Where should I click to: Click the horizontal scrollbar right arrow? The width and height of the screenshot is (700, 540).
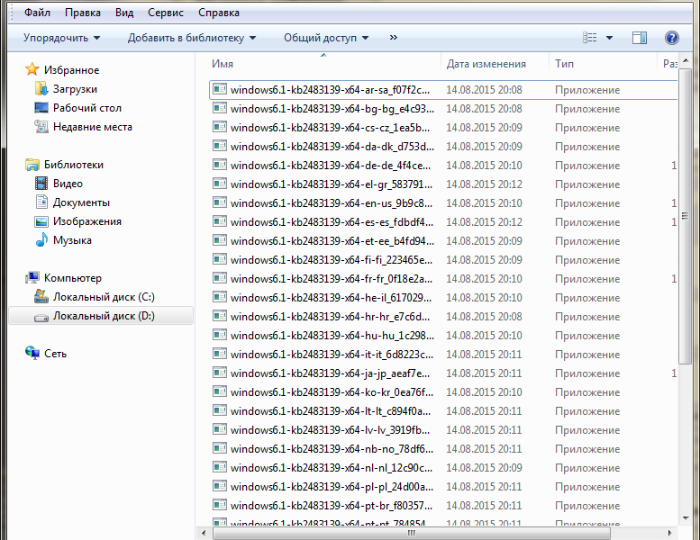[669, 533]
